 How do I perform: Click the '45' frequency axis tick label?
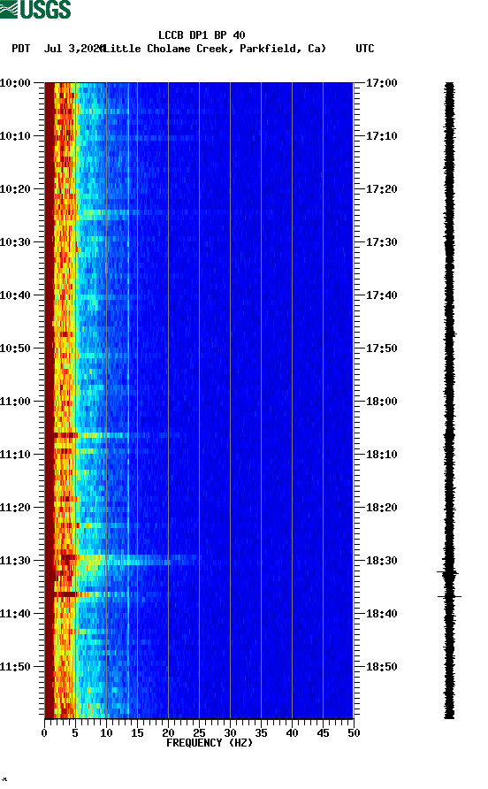pos(323,733)
